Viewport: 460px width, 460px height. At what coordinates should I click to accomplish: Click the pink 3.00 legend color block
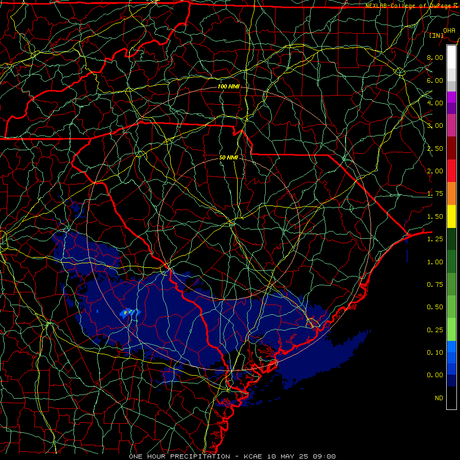tap(451, 125)
